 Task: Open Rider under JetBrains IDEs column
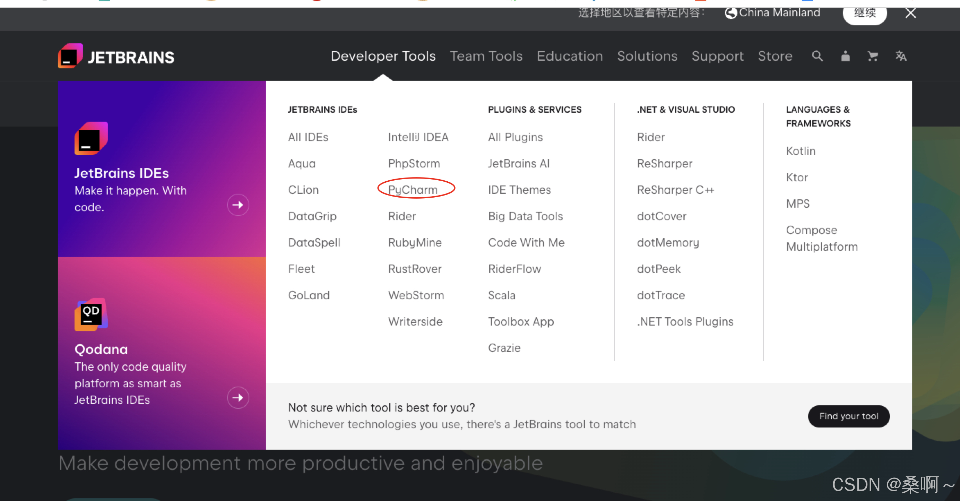(402, 216)
